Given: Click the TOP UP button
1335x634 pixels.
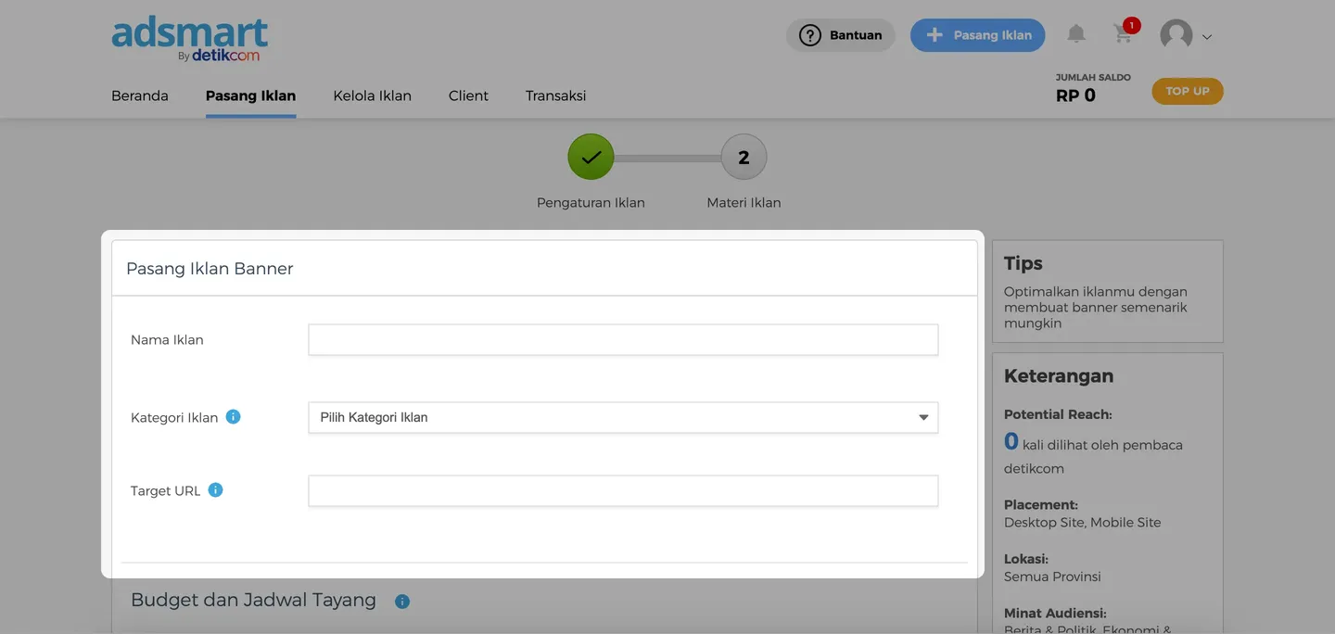Looking at the screenshot, I should click(x=1187, y=91).
